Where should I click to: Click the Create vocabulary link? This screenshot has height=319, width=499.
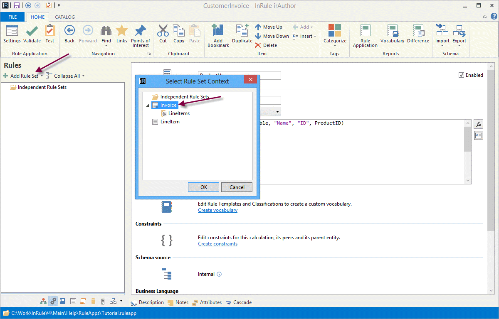217,210
